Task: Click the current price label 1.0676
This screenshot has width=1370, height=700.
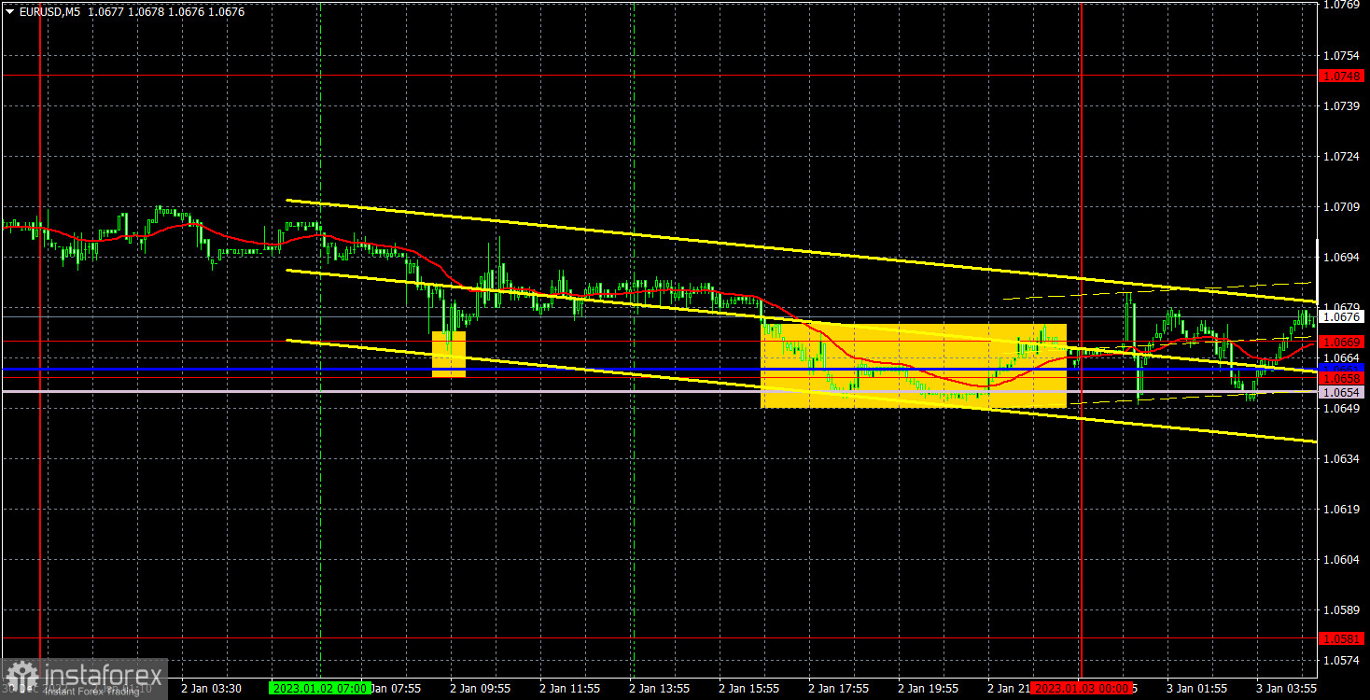Action: coord(1342,316)
